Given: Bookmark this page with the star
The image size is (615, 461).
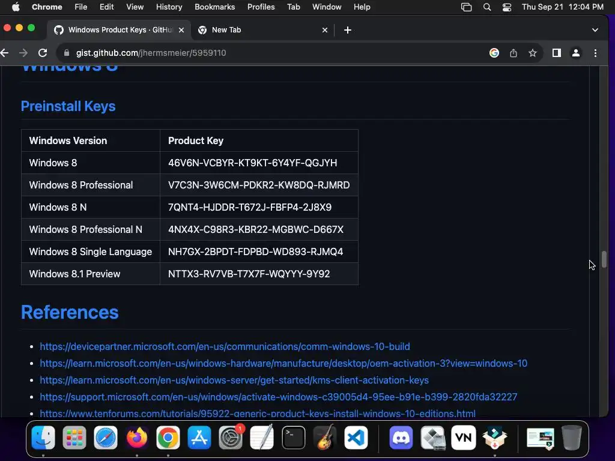Looking at the screenshot, I should (x=533, y=53).
